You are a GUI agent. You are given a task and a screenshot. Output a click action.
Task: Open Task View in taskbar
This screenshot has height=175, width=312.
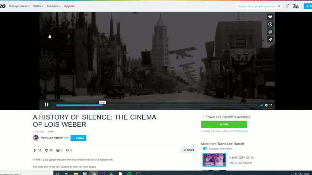pos(66,174)
